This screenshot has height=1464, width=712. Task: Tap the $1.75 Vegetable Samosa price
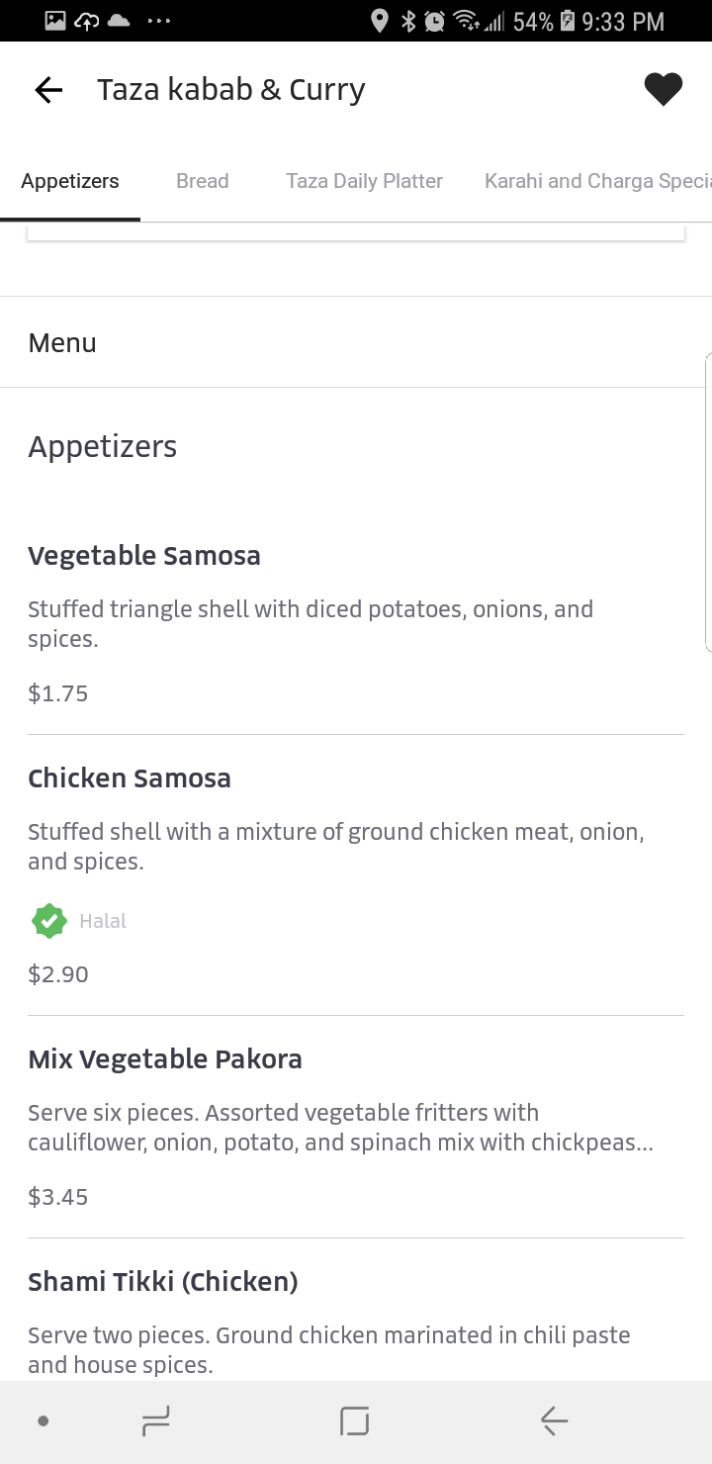(58, 693)
